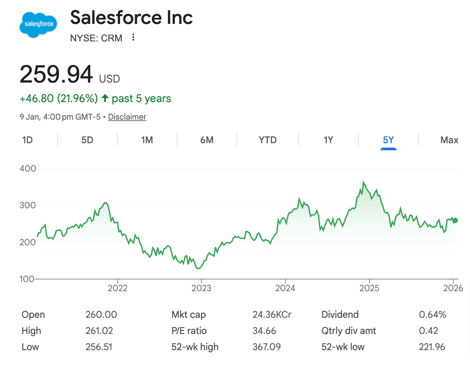
Task: Show the Max time range
Action: (449, 140)
